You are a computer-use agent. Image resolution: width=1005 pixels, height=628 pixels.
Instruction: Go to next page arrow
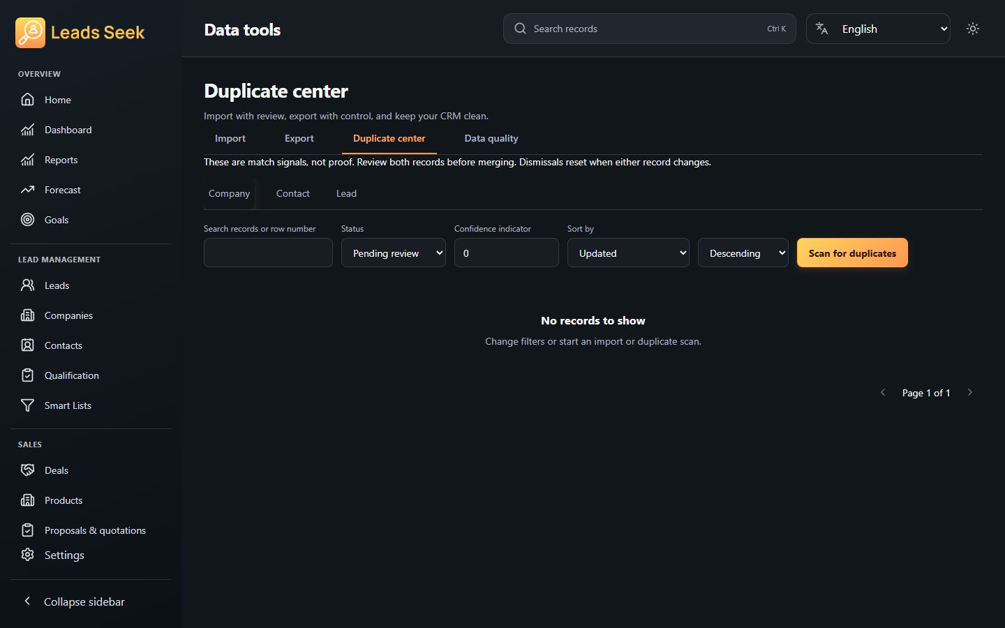[x=969, y=392]
